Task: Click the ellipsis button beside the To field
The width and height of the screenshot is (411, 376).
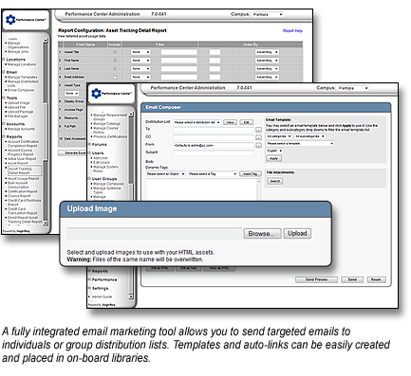Action: tap(258, 130)
